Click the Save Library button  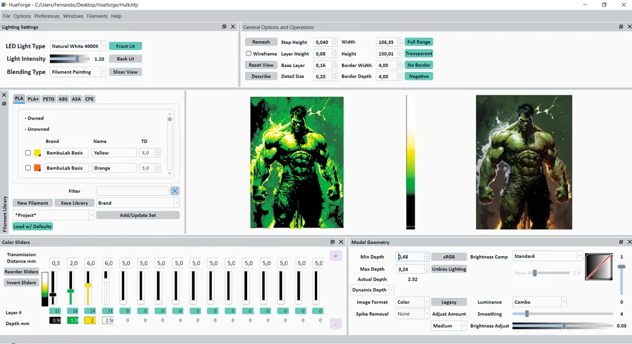[x=74, y=203]
